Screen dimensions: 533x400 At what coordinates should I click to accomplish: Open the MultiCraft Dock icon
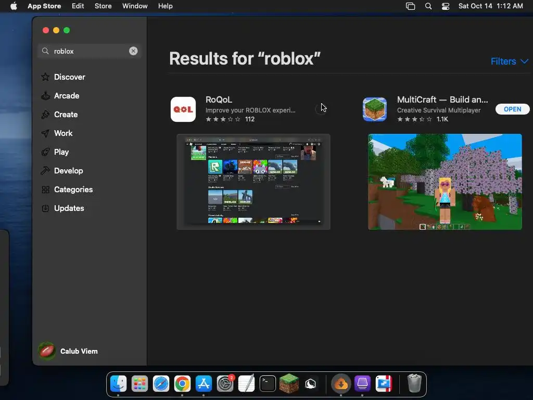pos(384,384)
